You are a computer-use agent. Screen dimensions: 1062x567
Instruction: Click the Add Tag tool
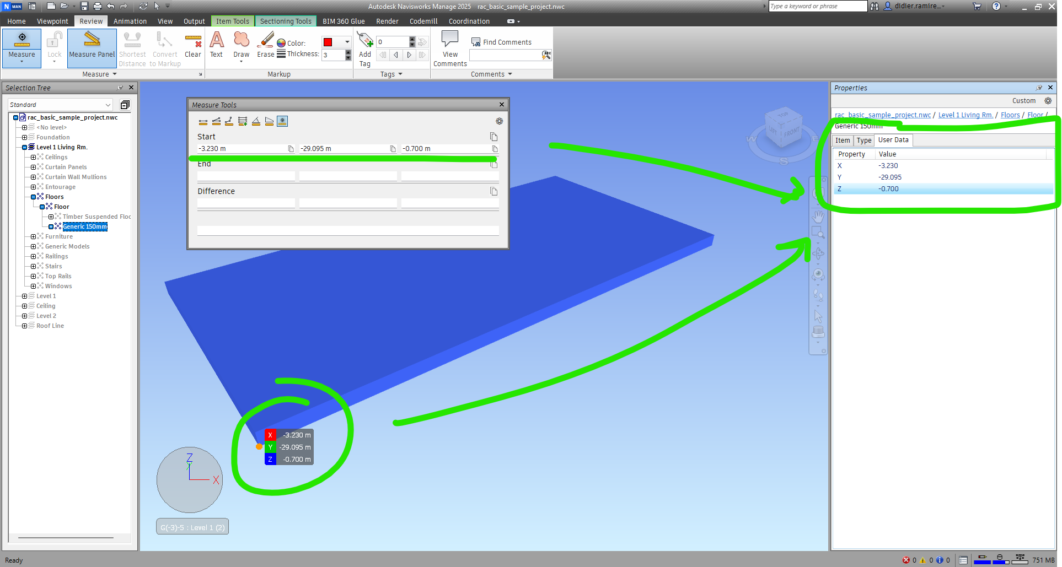pyautogui.click(x=365, y=48)
